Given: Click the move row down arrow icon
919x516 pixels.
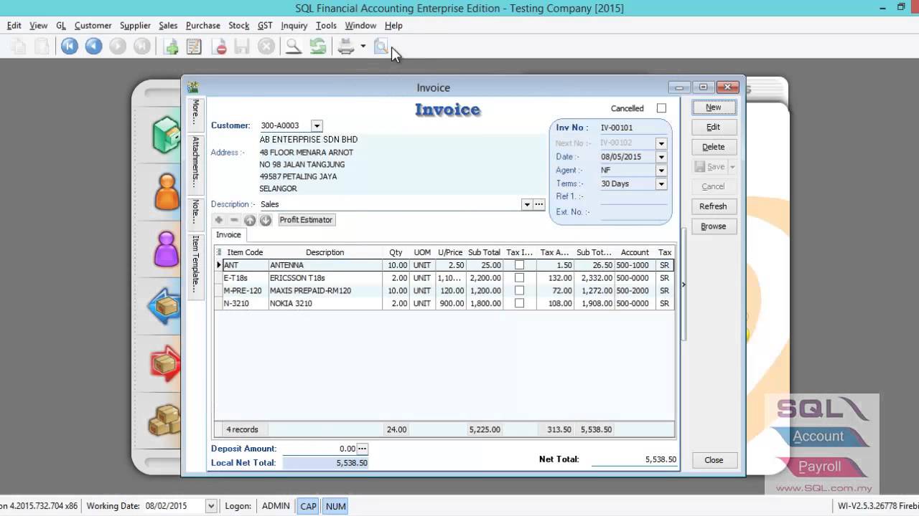Looking at the screenshot, I should [266, 220].
